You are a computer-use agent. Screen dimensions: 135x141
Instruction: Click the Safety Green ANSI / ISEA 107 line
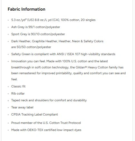[63, 54]
